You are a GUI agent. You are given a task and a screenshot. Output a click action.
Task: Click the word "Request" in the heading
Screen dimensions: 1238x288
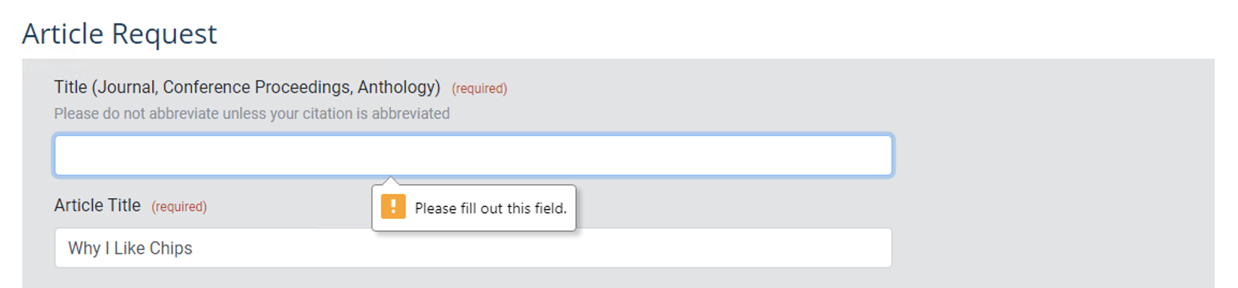[x=164, y=34]
